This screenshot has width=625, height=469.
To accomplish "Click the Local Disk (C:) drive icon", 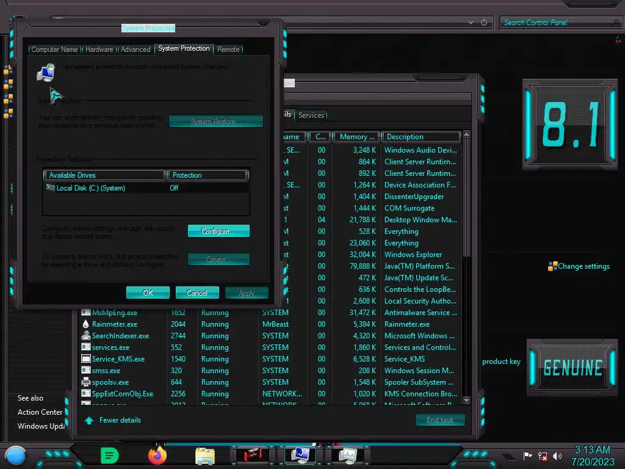I will (50, 187).
